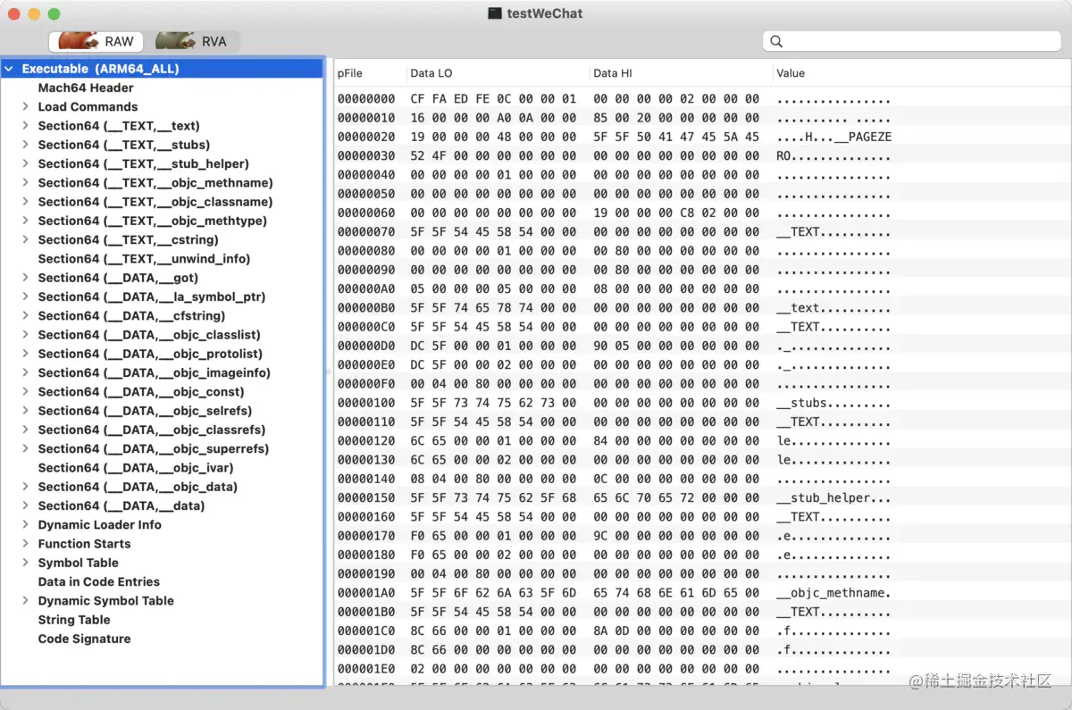This screenshot has width=1072, height=710.
Task: Select Section64 (__DATA,__la_symbol_ptr) label
Action: (x=152, y=297)
